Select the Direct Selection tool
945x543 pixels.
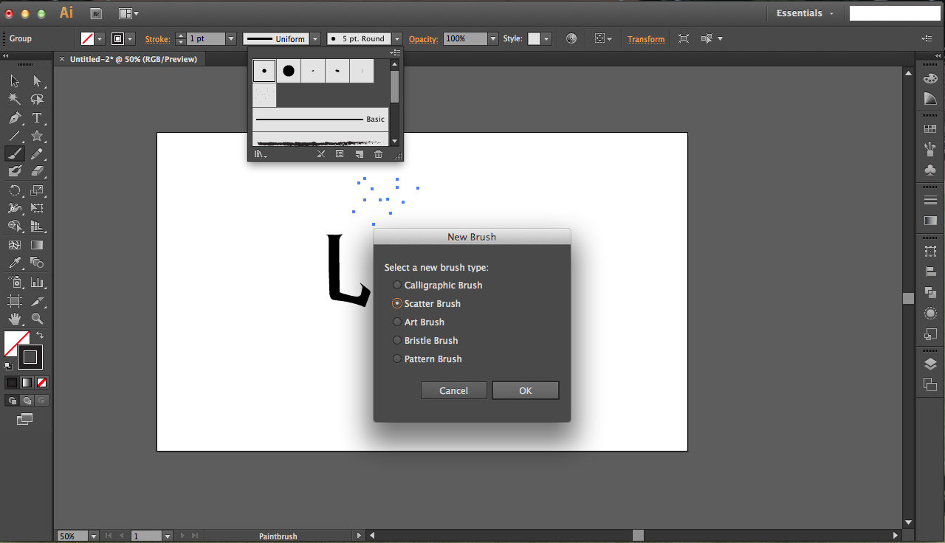(37, 81)
